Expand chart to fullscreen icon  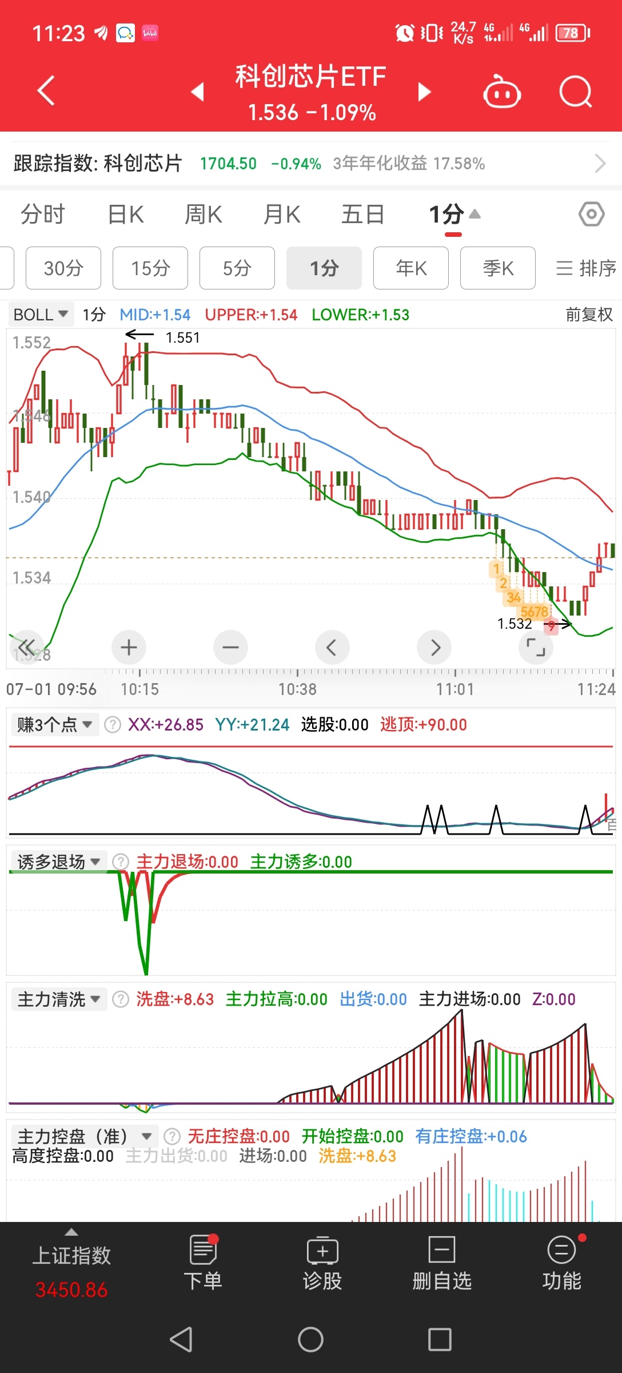(536, 648)
